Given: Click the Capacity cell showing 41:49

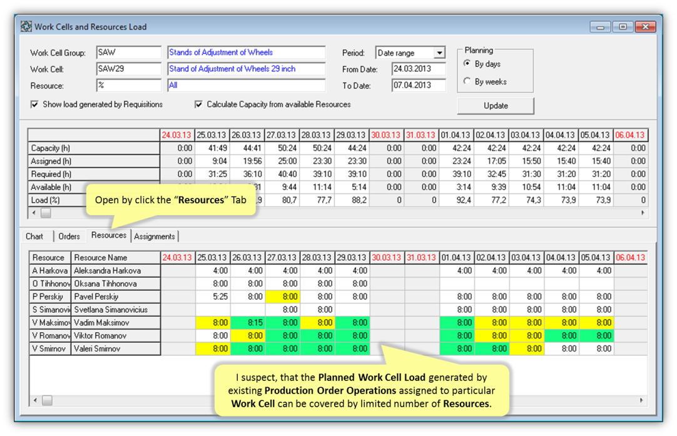Looking at the screenshot, I should click(212, 148).
